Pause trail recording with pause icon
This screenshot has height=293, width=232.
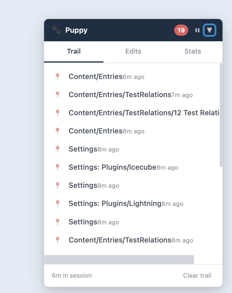pyautogui.click(x=197, y=30)
